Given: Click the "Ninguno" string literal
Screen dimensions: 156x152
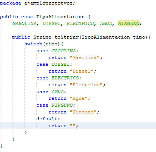Looking at the screenshot, I should click(83, 112).
